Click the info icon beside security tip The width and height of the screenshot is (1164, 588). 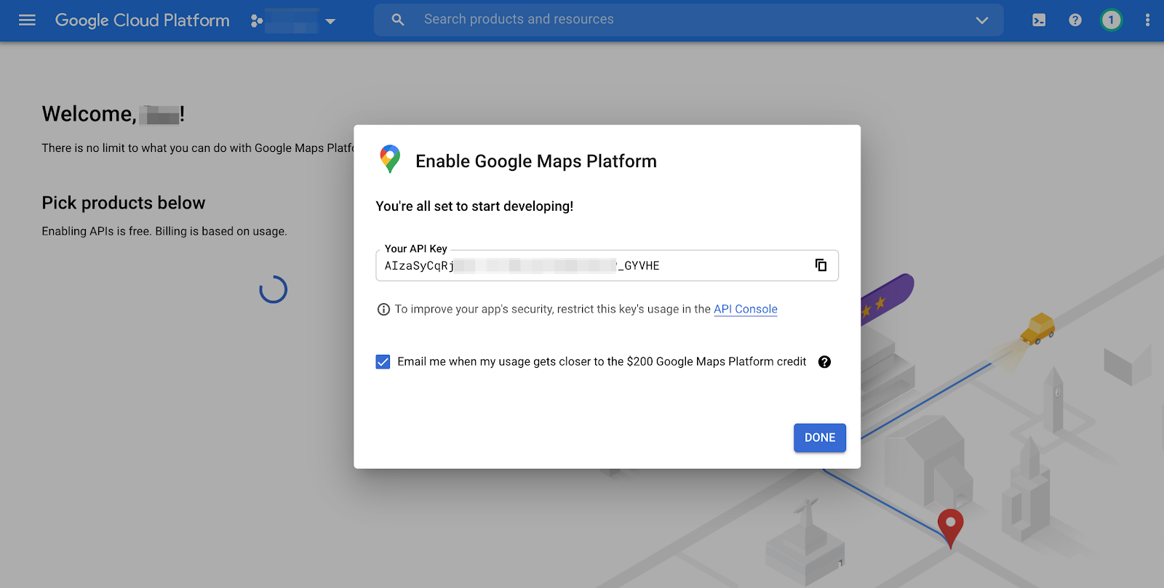point(383,310)
